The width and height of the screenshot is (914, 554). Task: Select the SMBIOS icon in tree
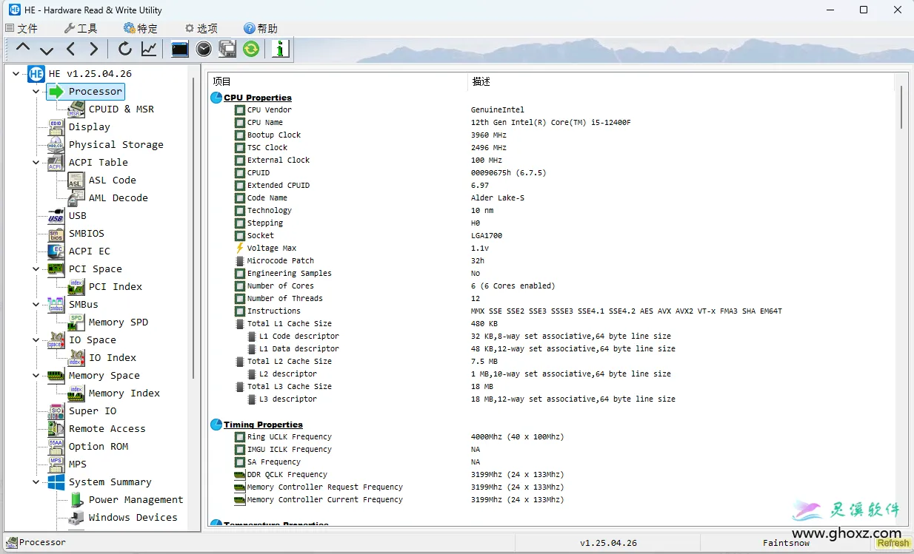[56, 234]
